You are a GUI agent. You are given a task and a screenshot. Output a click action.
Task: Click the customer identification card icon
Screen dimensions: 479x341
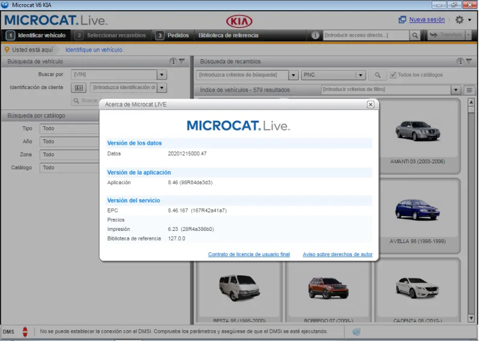(x=79, y=88)
